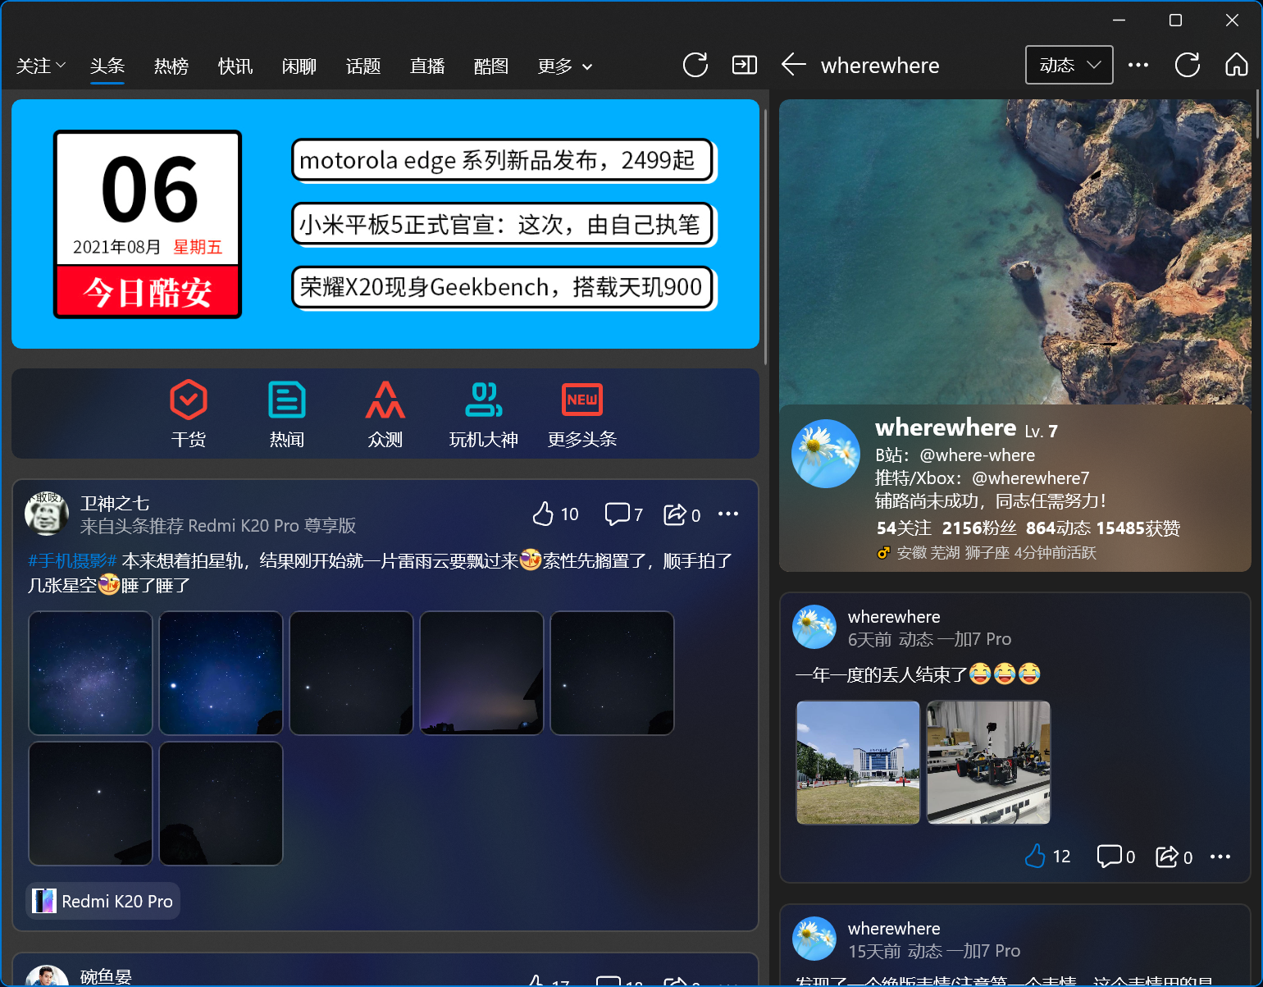Open the 热闻 category
Image resolution: width=1263 pixels, height=987 pixels.
pyautogui.click(x=287, y=414)
